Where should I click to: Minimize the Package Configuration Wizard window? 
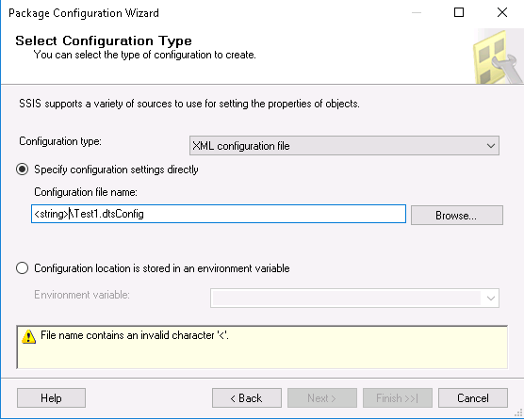[x=417, y=12]
